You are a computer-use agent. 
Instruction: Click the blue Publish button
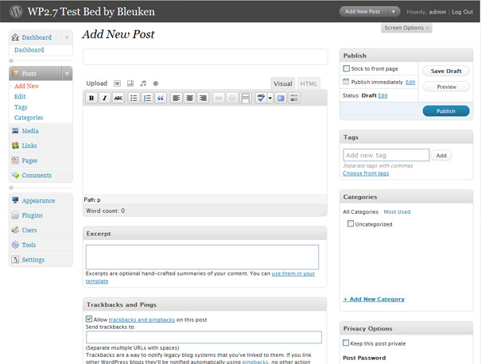[x=446, y=111]
